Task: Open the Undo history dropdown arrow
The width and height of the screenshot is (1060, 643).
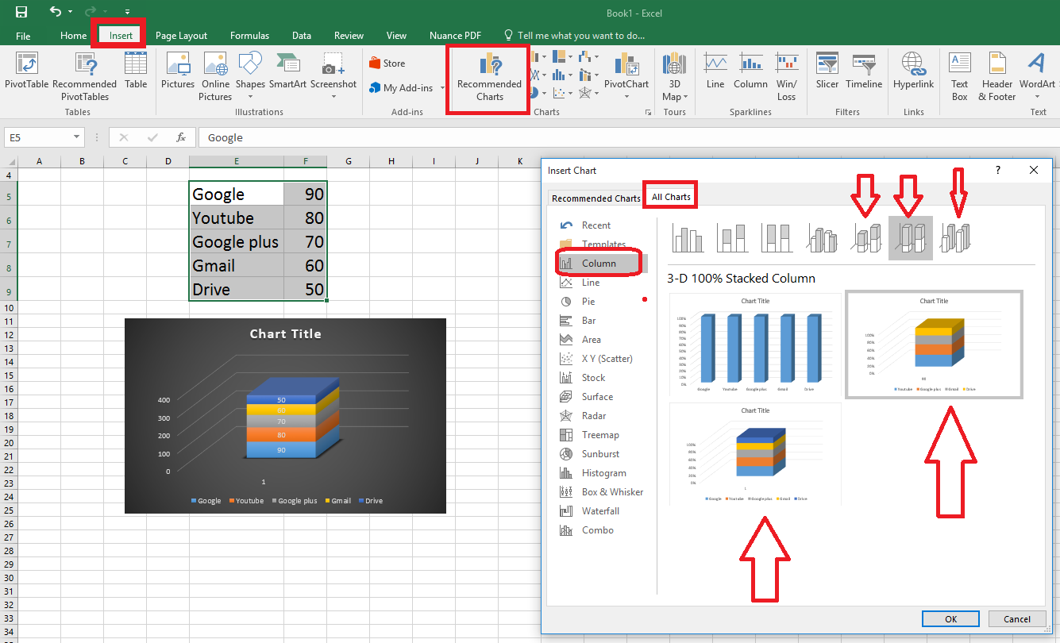Action: click(70, 12)
